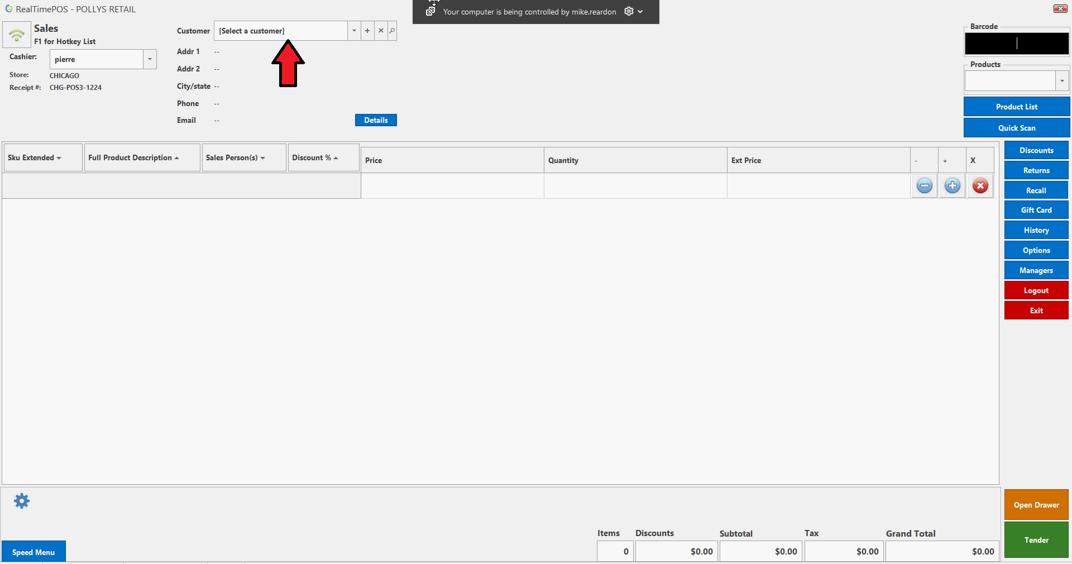Click the customer search magnifier icon
Screen dimensions: 1072x564
(393, 31)
